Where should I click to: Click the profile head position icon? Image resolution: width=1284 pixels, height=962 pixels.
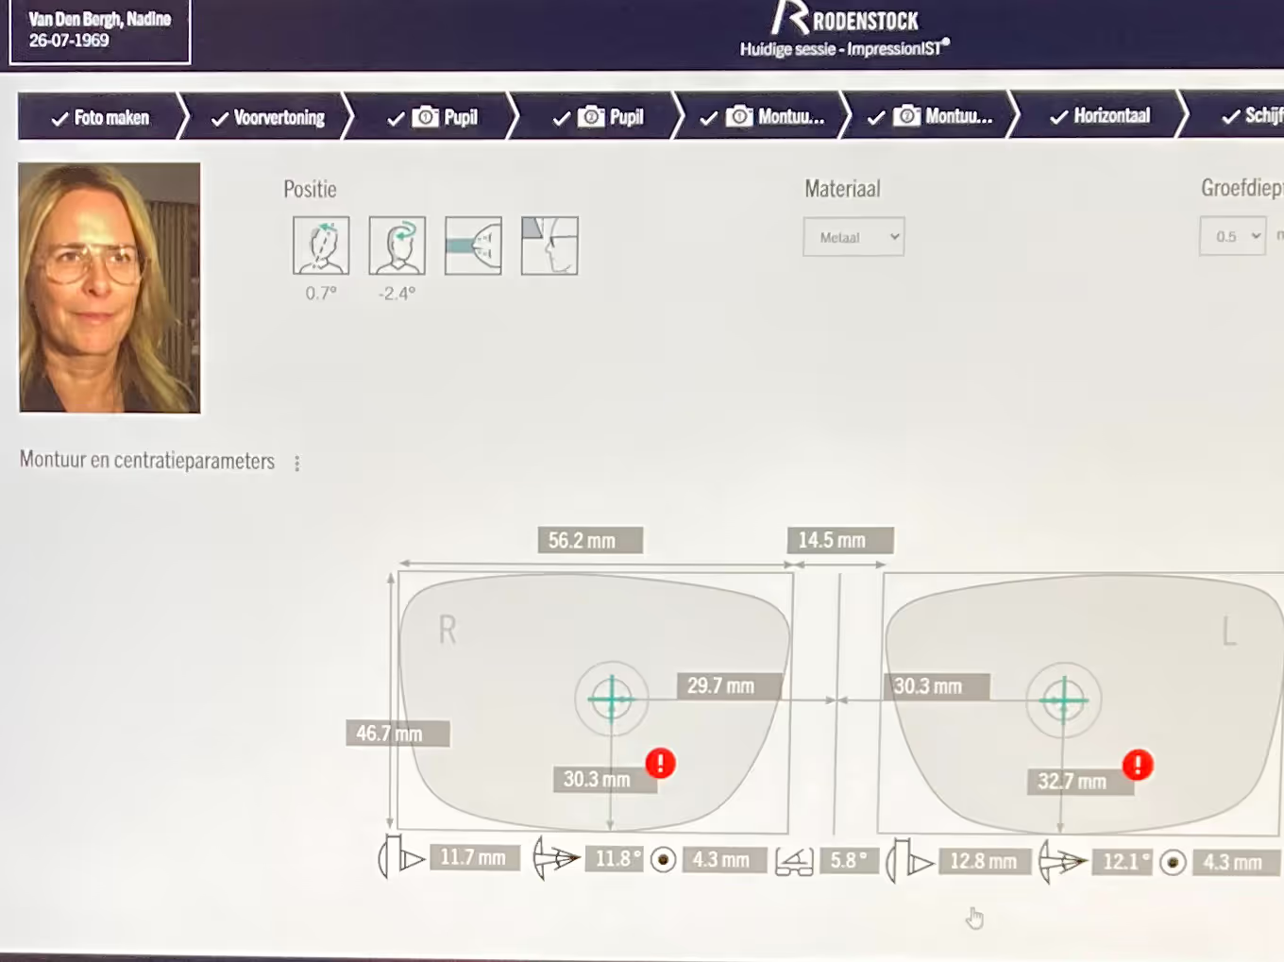tap(549, 245)
